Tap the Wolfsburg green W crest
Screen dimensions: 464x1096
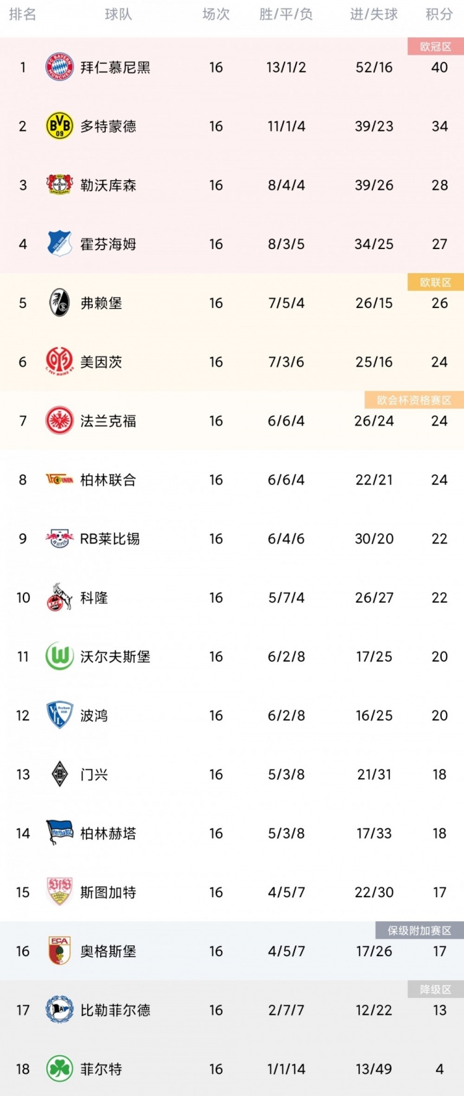click(x=59, y=656)
